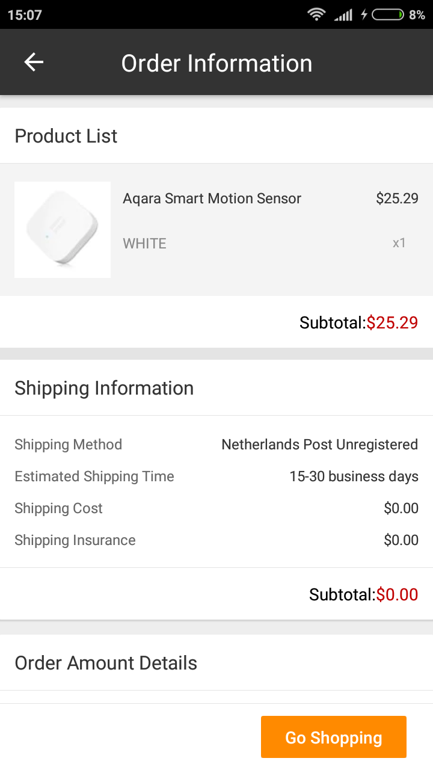The height and width of the screenshot is (770, 433).
Task: Select the Product List section header
Action: 66,136
